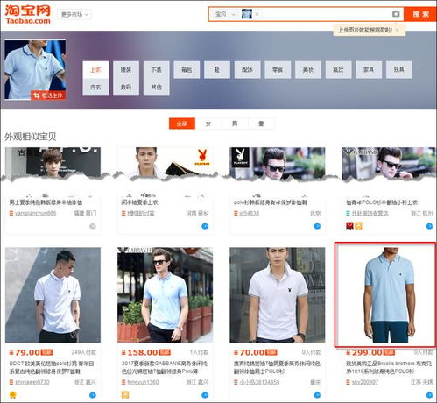Open the jd54638 shop link
This screenshot has height=403, width=437.
(x=250, y=214)
